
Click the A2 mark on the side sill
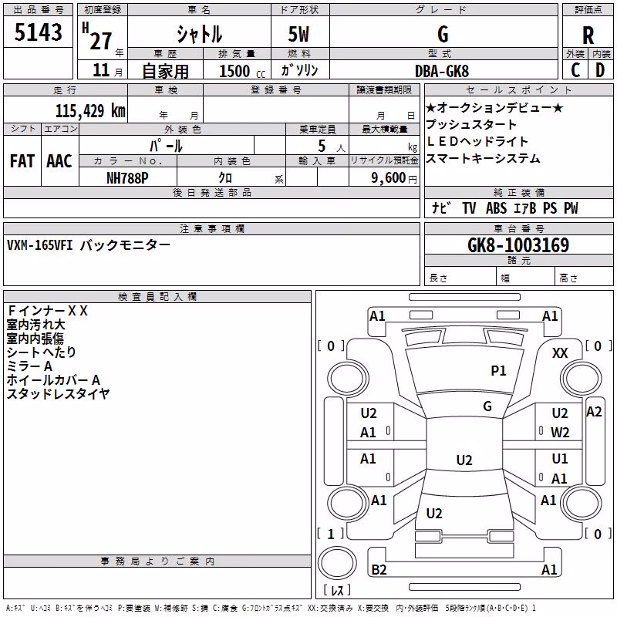click(x=594, y=412)
